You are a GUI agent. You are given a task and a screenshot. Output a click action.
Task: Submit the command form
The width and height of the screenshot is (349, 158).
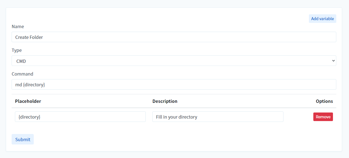(23, 139)
